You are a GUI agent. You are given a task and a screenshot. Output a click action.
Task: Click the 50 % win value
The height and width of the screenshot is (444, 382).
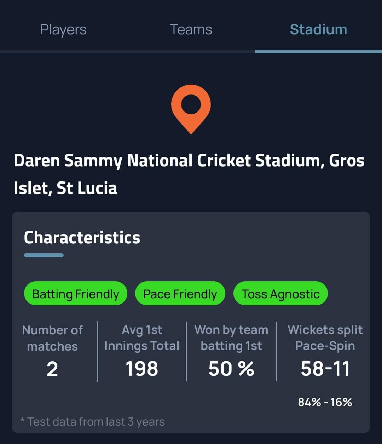231,369
